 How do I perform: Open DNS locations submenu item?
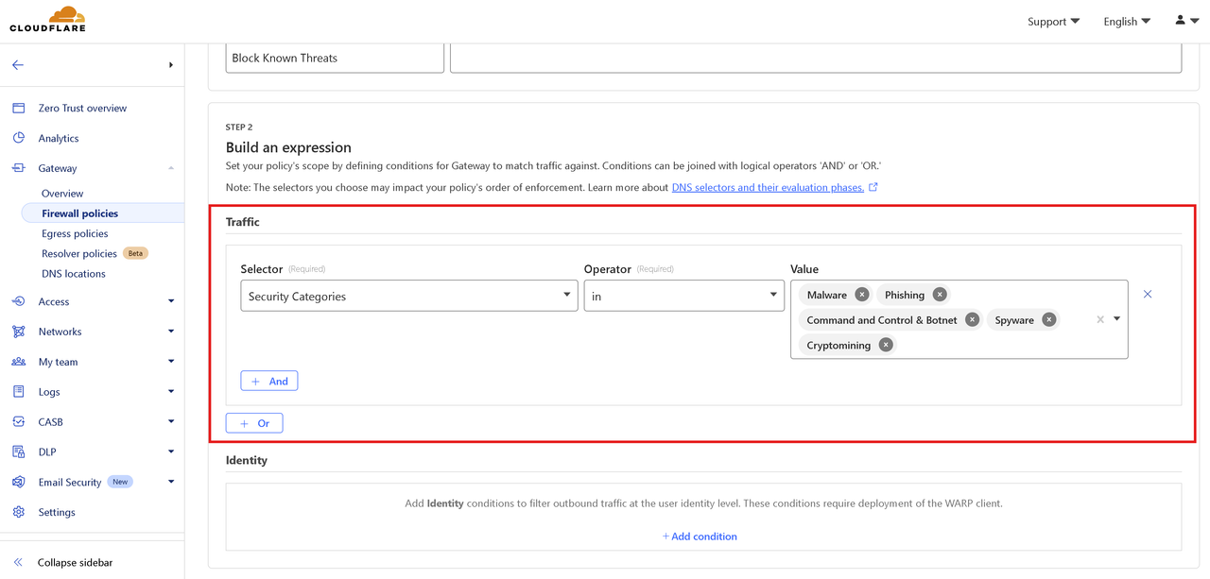74,274
